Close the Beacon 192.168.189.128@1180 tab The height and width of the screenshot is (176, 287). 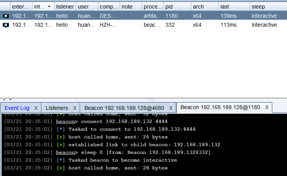[267, 107]
